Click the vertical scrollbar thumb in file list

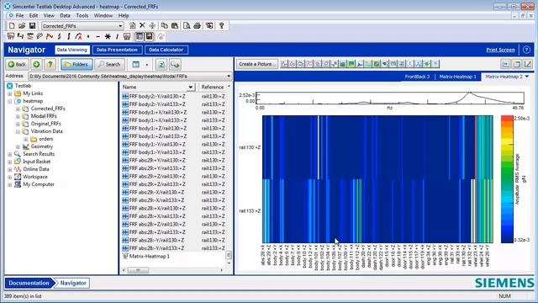pos(229,255)
